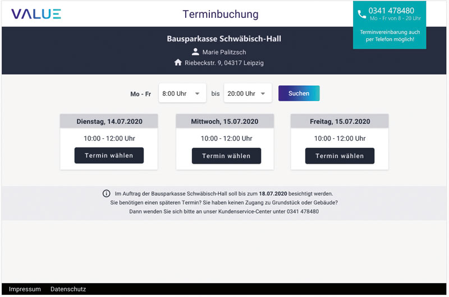
Task: Click the Suchen button
Action: [299, 93]
